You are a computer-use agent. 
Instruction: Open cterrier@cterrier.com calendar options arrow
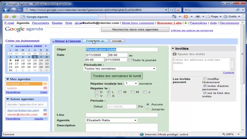point(45,110)
